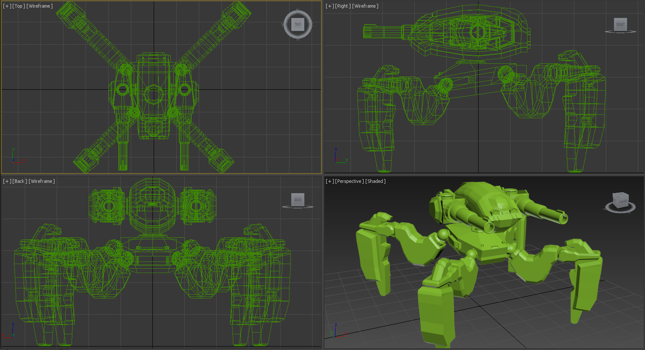The width and height of the screenshot is (645, 350).
Task: Open Right viewport's [Wireframe] shading menu
Action: click(365, 6)
